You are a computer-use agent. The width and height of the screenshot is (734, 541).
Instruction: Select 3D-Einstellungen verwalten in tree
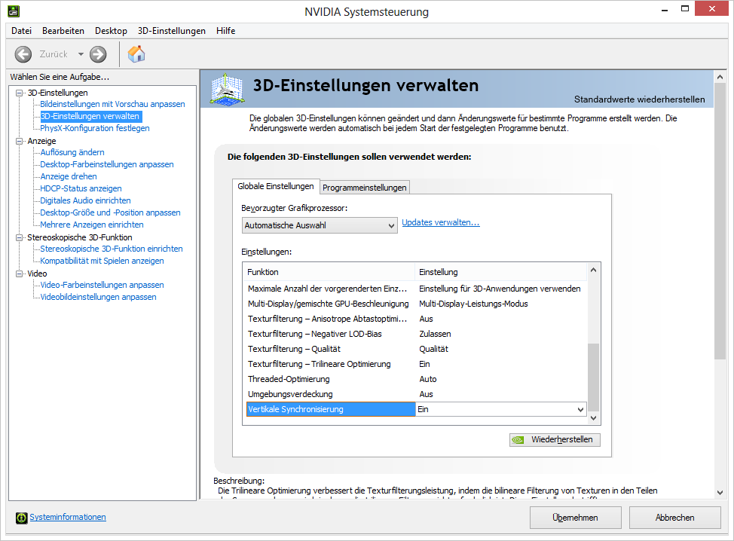point(90,116)
